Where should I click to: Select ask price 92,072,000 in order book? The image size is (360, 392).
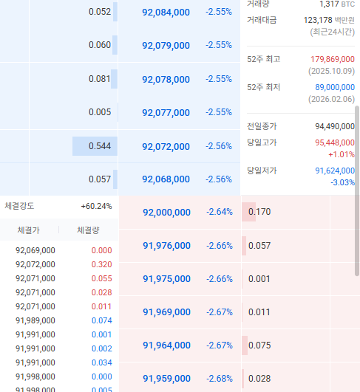pyautogui.click(x=166, y=146)
